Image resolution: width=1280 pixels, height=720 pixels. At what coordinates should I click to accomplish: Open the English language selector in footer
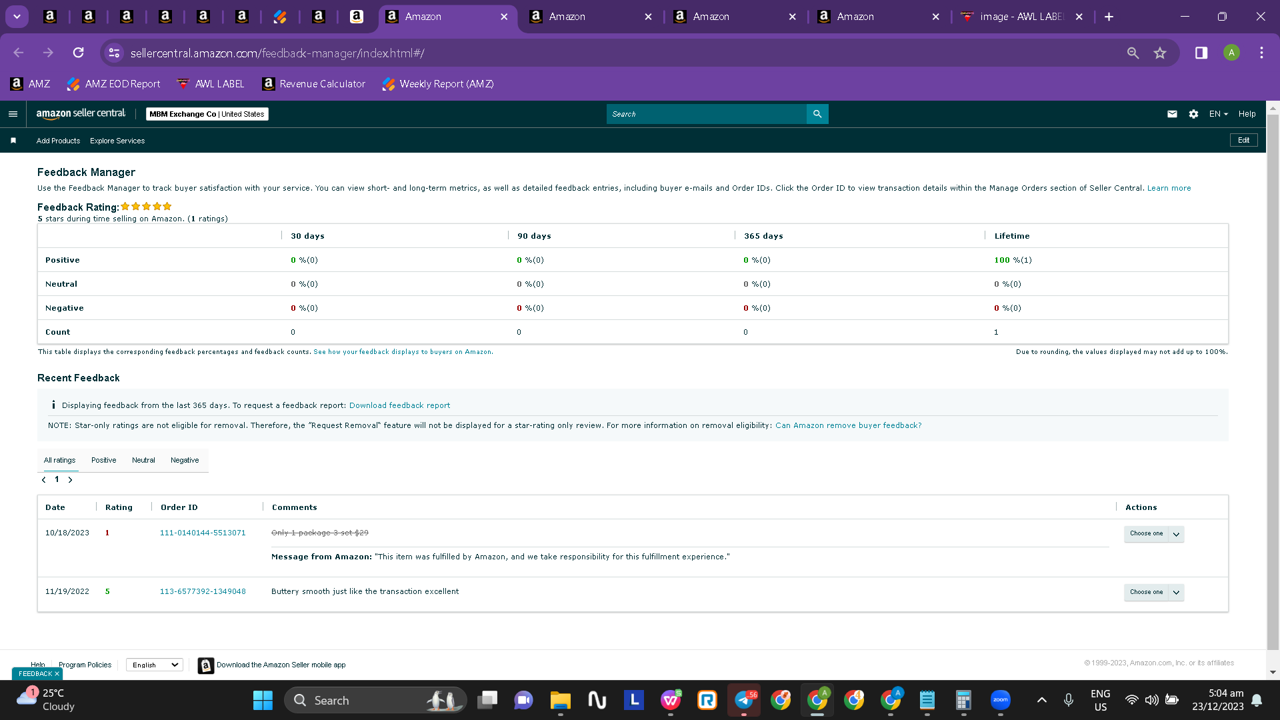[x=155, y=665]
